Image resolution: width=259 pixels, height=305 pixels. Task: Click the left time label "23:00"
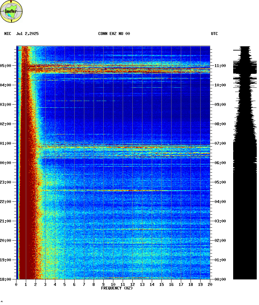[x=5, y=182]
